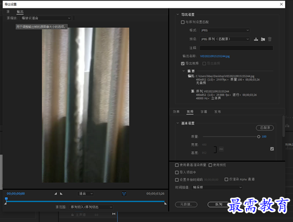This screenshot has width=293, height=222.
Task: Click the save preset icon
Action: click(256, 39)
